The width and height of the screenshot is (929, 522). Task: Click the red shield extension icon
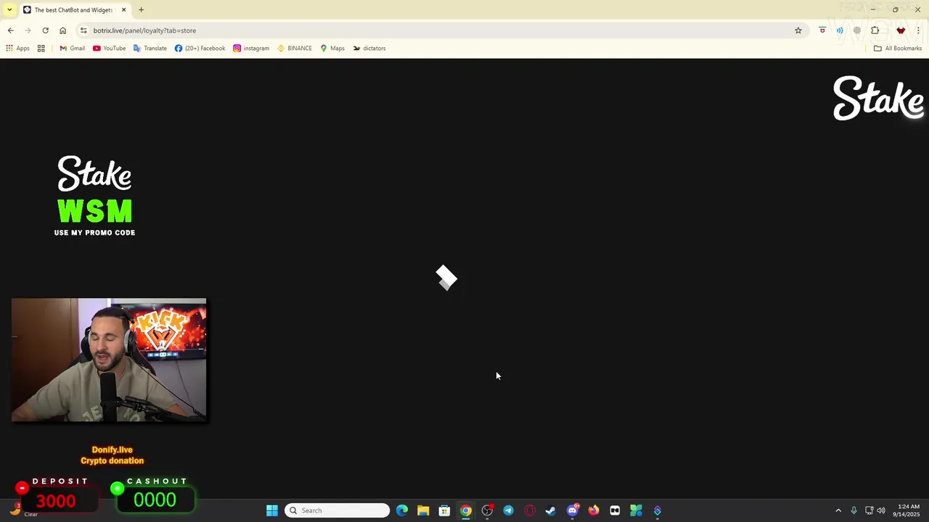click(x=822, y=30)
